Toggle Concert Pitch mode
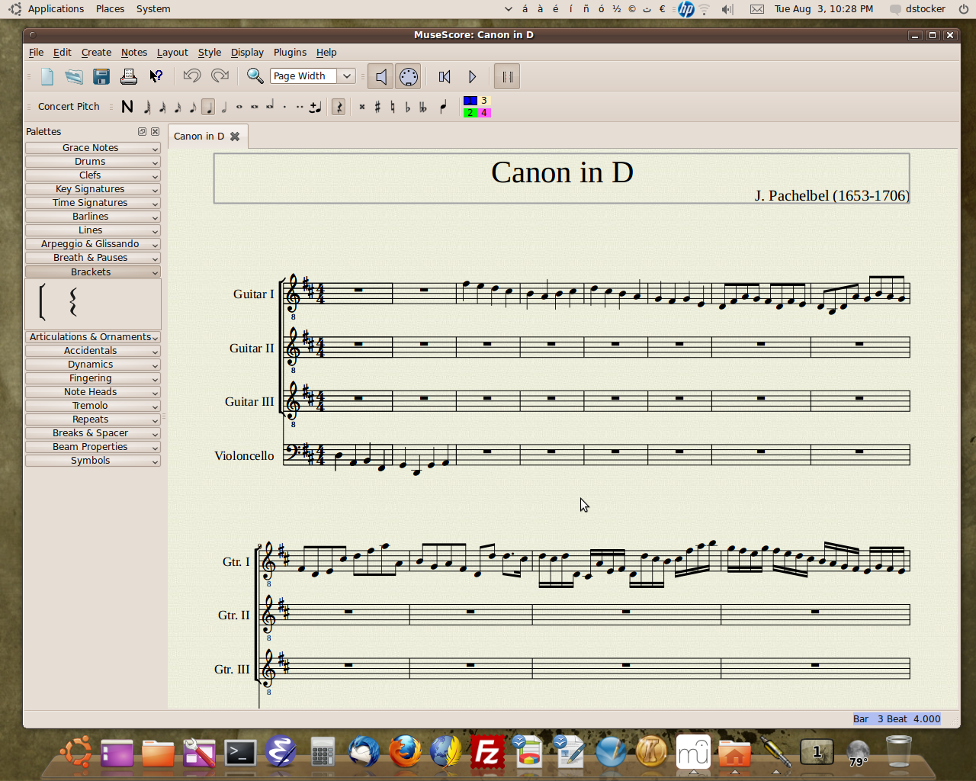 tap(69, 107)
